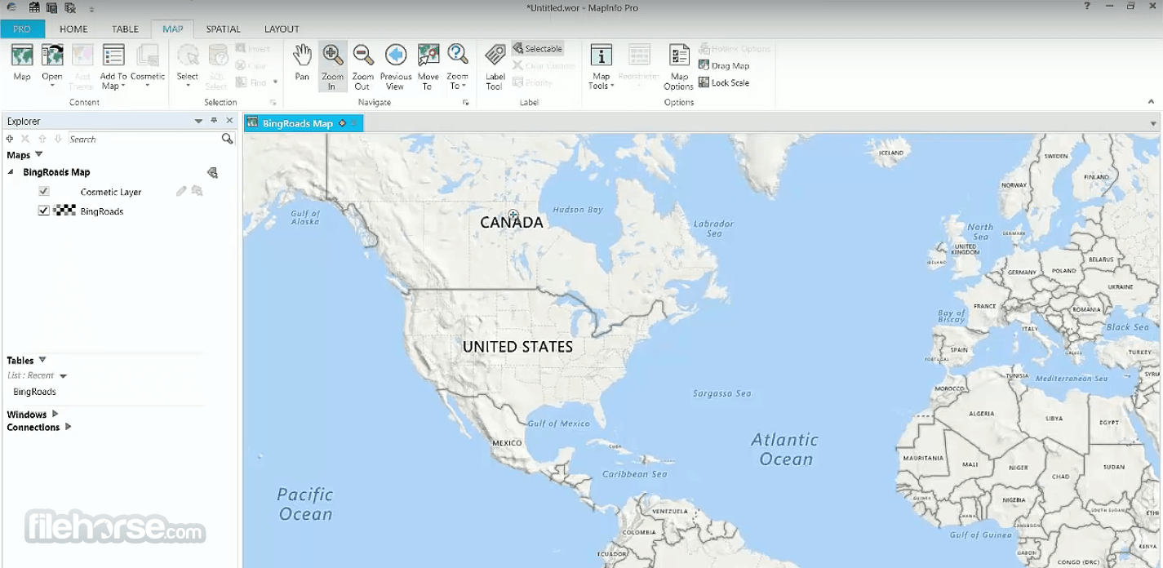Switch to the SPATIAL ribbon tab
Image resolution: width=1163 pixels, height=568 pixels.
pyautogui.click(x=223, y=29)
